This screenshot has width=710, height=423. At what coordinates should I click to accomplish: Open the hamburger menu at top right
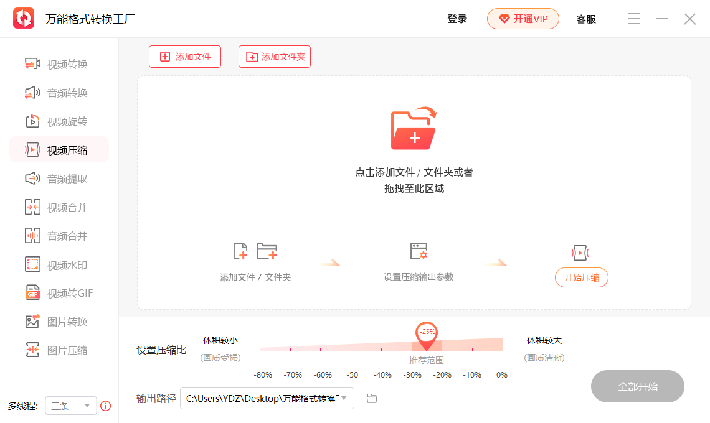point(634,19)
